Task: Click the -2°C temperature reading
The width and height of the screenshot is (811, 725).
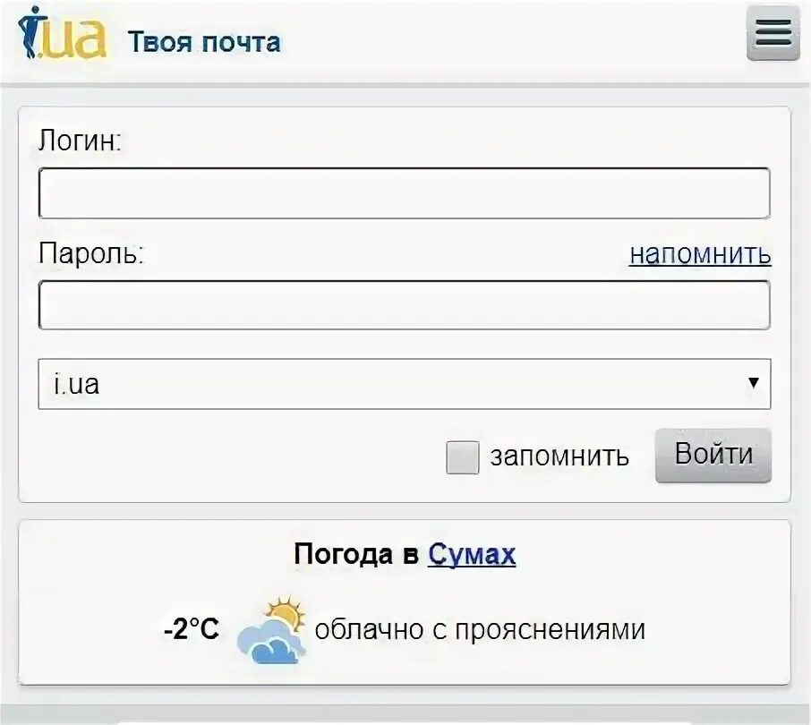Action: point(192,629)
